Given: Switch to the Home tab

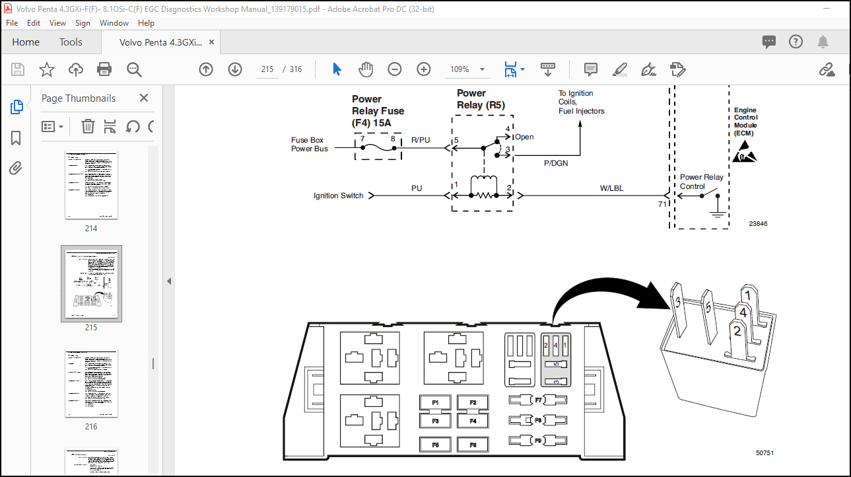Looking at the screenshot, I should (26, 42).
